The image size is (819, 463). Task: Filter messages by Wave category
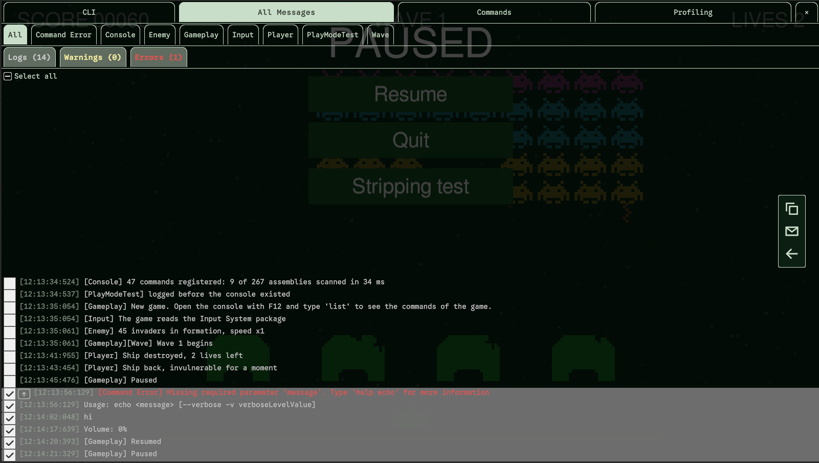coord(380,35)
